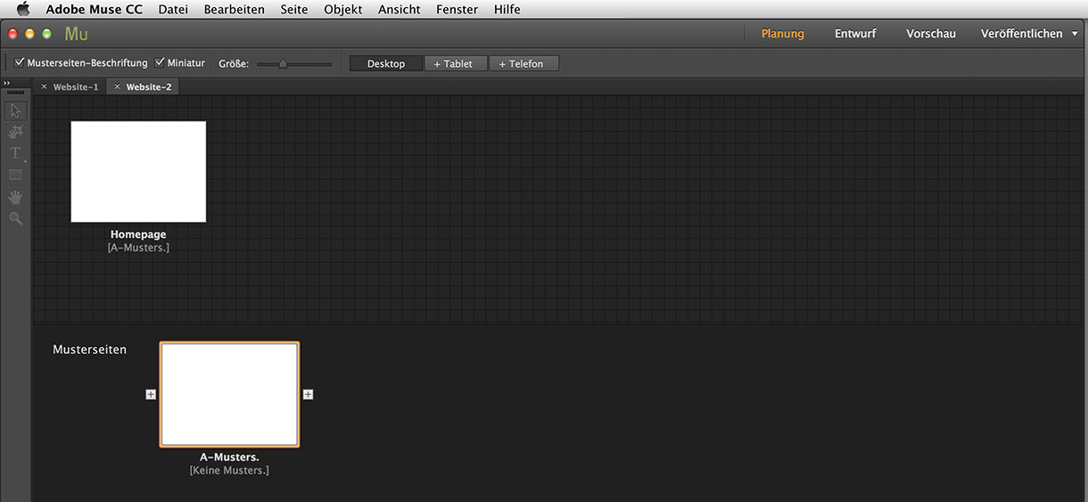The image size is (1088, 502).
Task: Open the Ansicht menu
Action: (400, 9)
